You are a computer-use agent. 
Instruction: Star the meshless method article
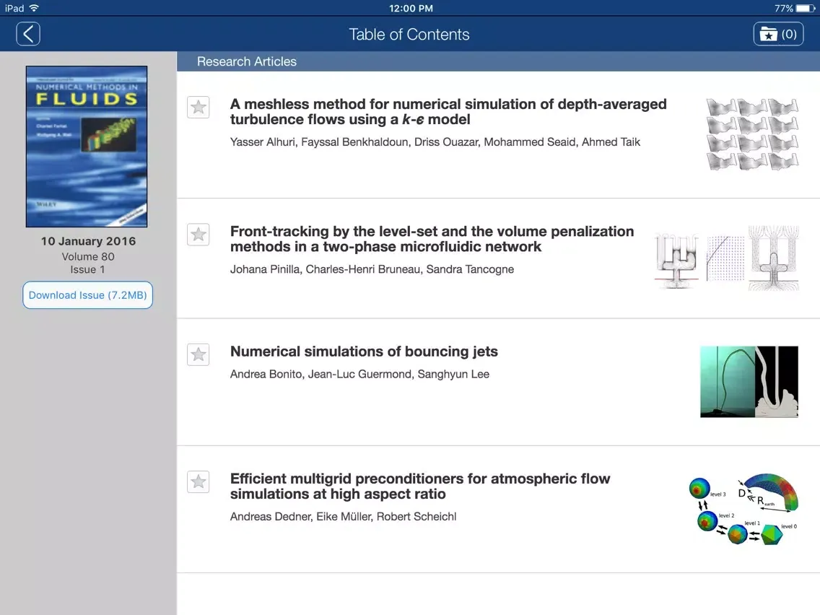click(199, 108)
